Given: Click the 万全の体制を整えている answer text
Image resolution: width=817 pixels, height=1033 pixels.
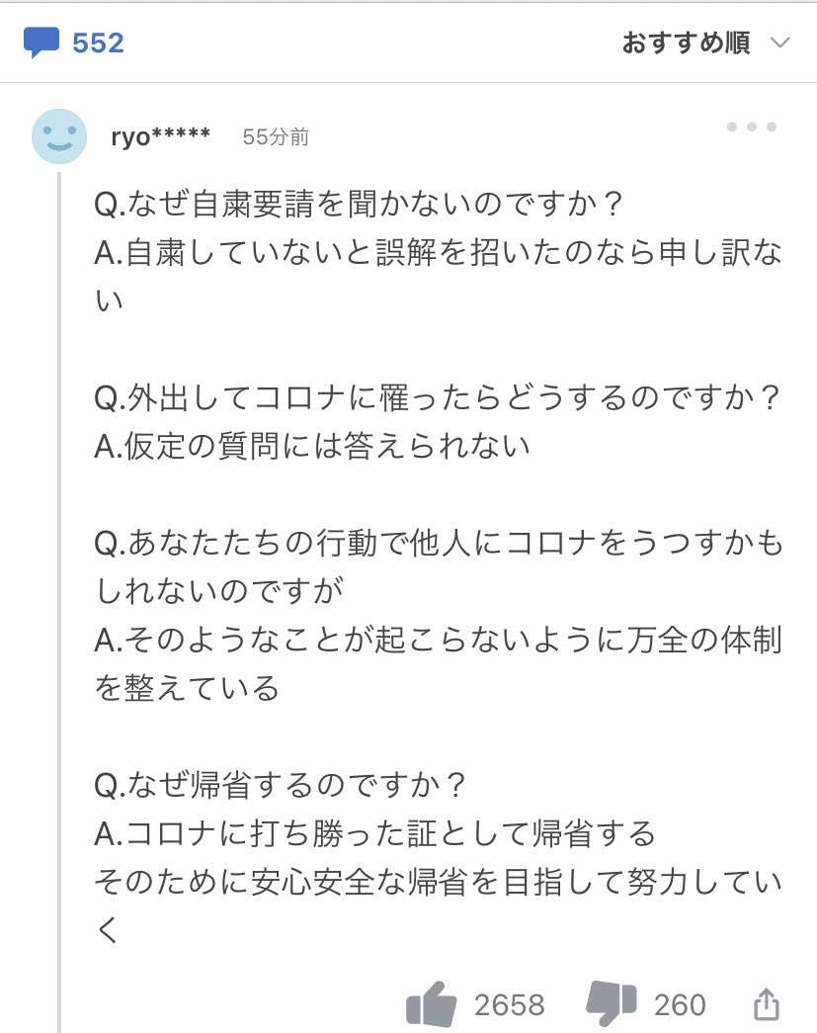Looking at the screenshot, I should [x=438, y=663].
